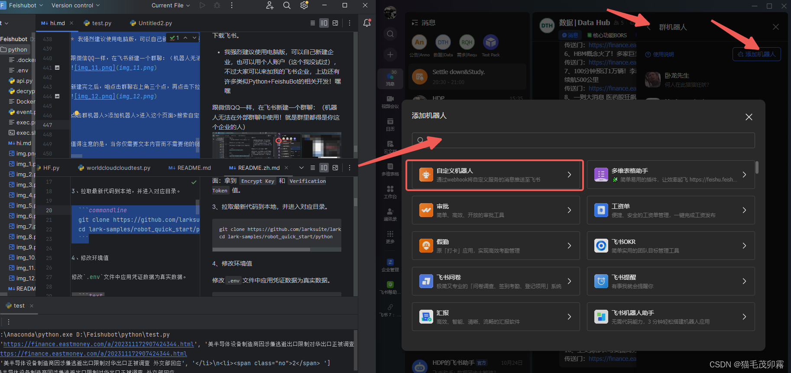791x373 pixels.
Task: Switch hi.md to editor and preview view
Action: coord(324,23)
